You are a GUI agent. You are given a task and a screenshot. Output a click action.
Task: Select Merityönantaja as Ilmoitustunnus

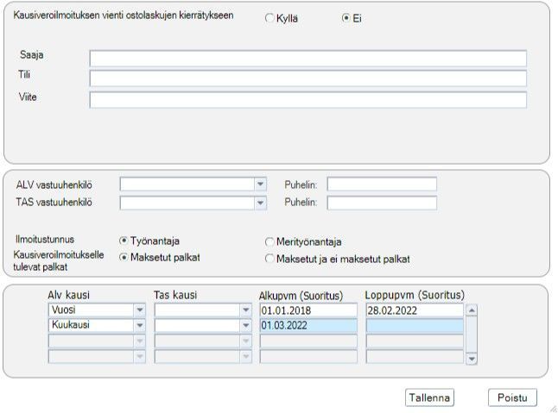tap(269, 241)
